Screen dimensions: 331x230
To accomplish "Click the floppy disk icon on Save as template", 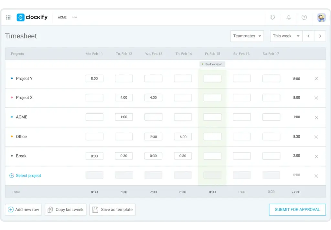I will pyautogui.click(x=95, y=209).
